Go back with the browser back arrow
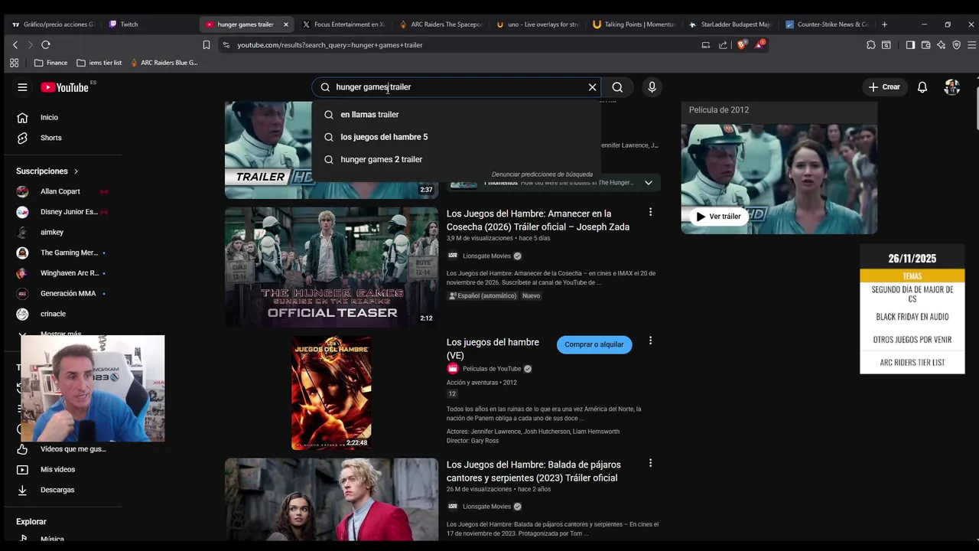This screenshot has height=551, width=979. (15, 45)
